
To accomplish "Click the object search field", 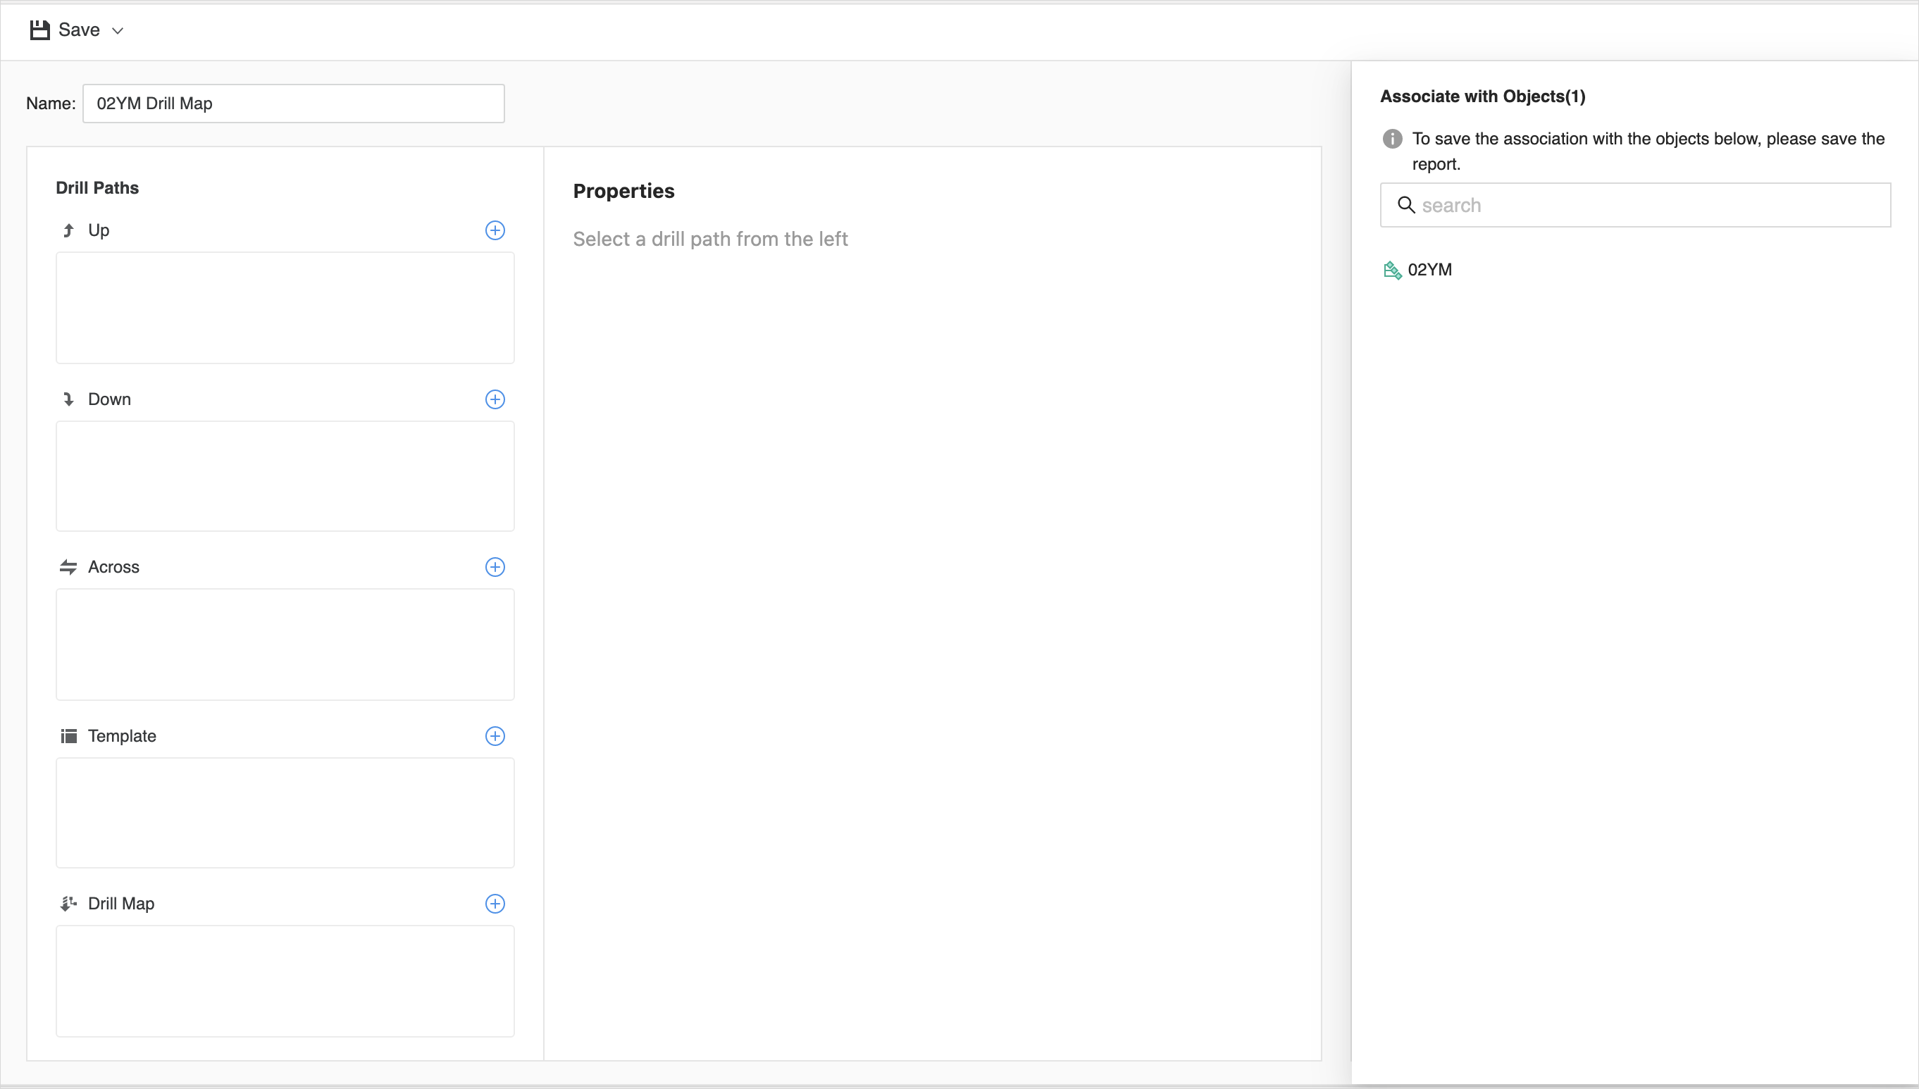I will pos(1645,205).
